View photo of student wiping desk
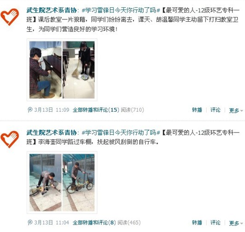245x232 pixels. point(46,70)
